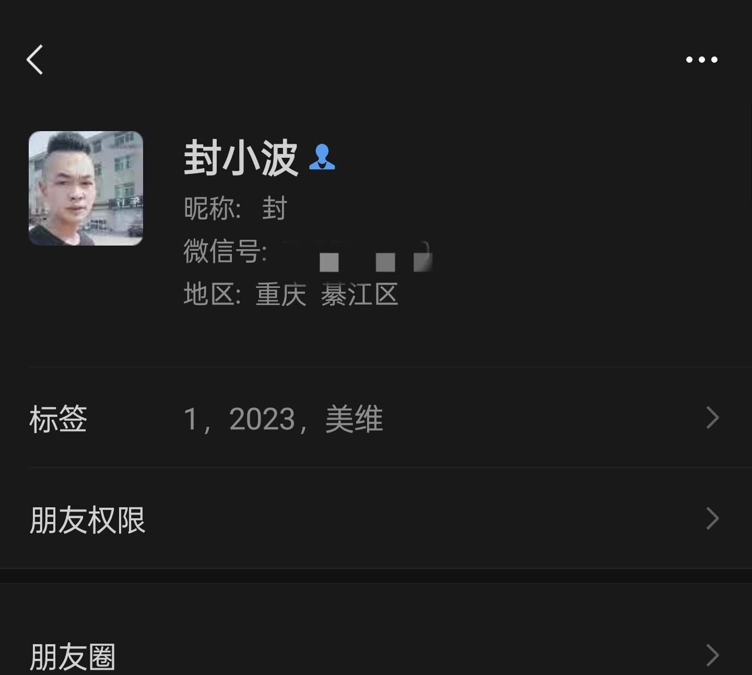The width and height of the screenshot is (752, 675).
Task: Tap the contact name 封小波
Action: pos(241,158)
